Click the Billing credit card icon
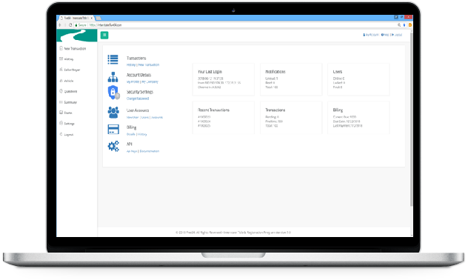The image size is (468, 280). (x=113, y=129)
